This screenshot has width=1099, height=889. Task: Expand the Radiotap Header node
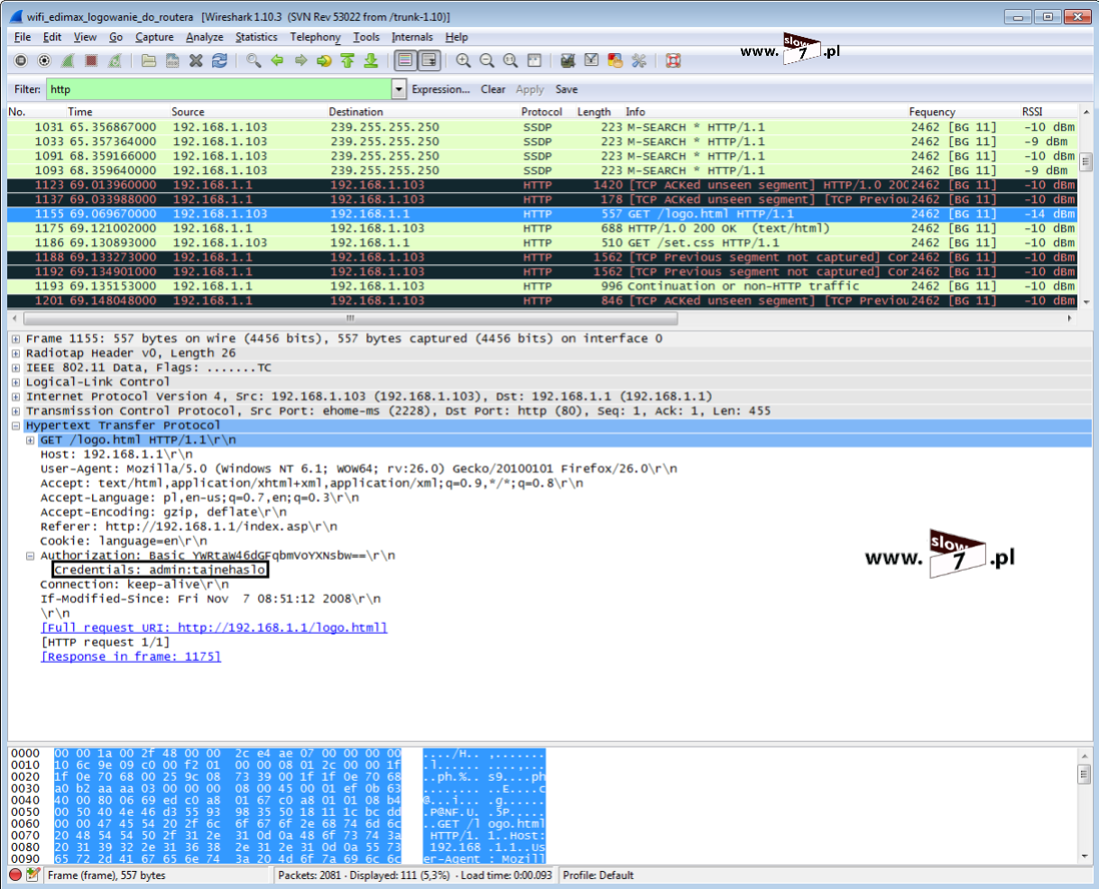pos(16,353)
